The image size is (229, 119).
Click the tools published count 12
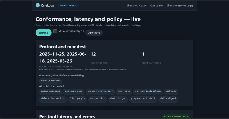(93, 54)
